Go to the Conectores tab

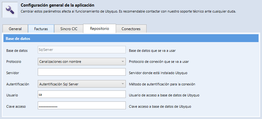(131, 29)
